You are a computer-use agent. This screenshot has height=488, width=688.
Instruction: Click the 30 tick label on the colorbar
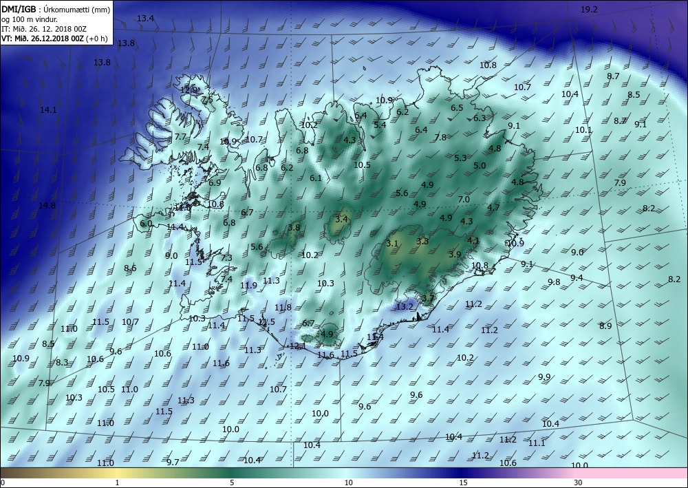[x=579, y=482]
